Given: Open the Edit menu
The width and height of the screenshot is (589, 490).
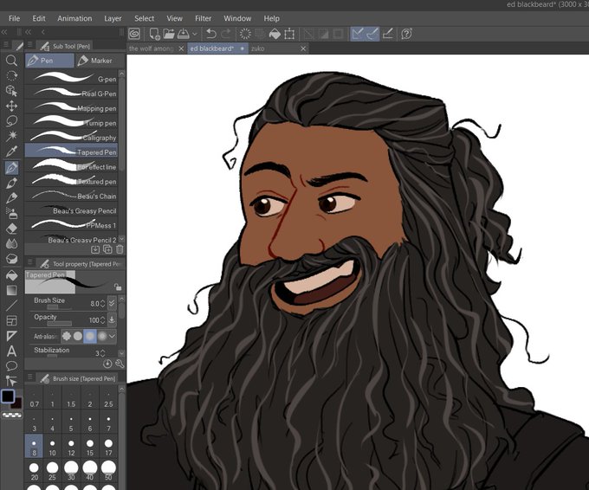Looking at the screenshot, I should (x=39, y=18).
